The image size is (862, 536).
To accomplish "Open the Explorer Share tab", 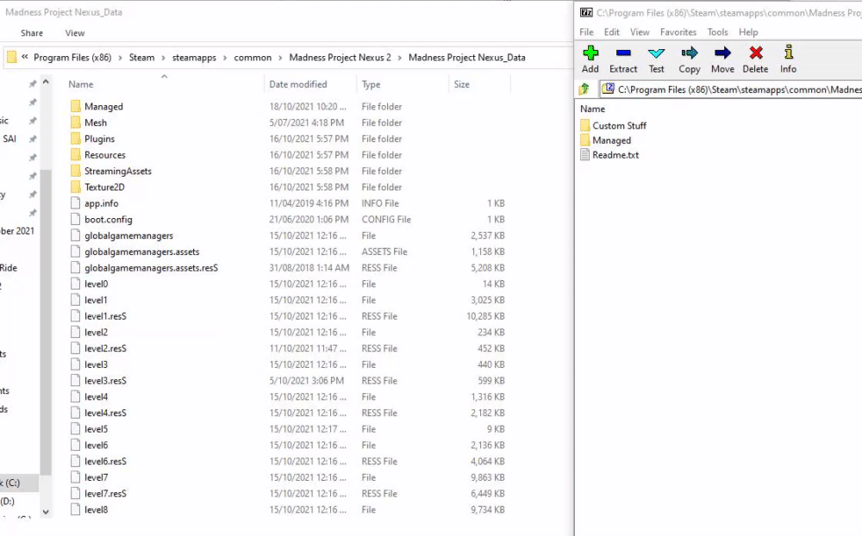I will [x=32, y=33].
